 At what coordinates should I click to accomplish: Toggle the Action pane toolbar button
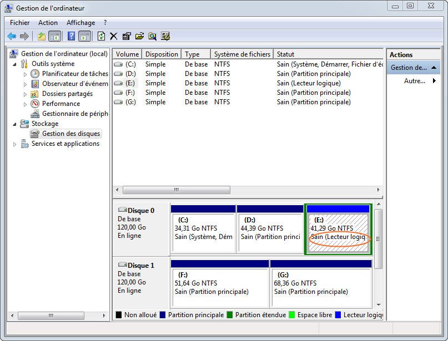(x=84, y=36)
